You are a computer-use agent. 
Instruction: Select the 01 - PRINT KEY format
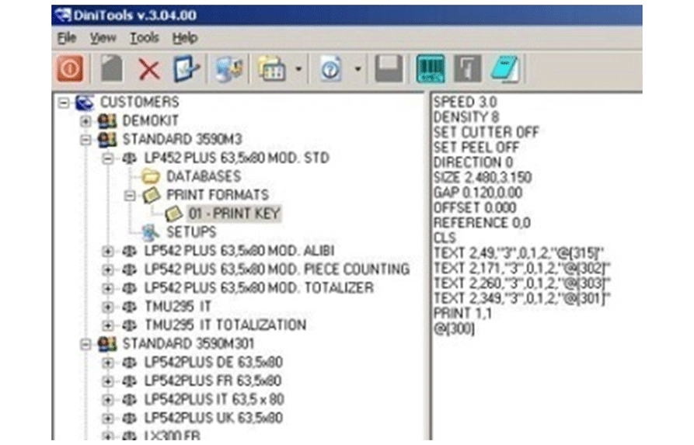click(234, 214)
